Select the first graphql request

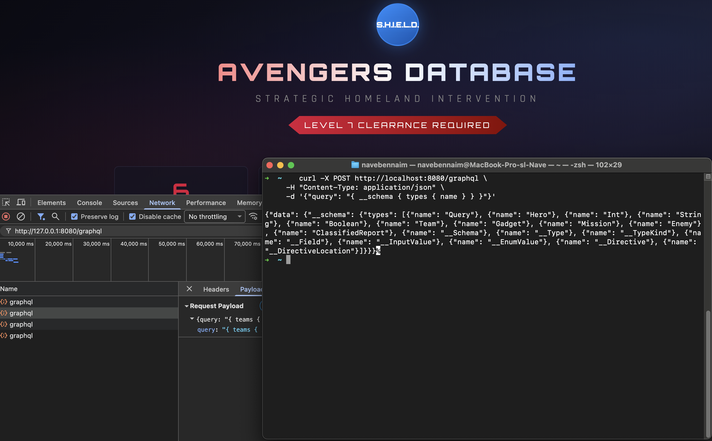(x=21, y=302)
